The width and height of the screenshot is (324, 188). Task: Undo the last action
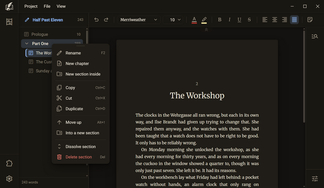click(x=96, y=19)
